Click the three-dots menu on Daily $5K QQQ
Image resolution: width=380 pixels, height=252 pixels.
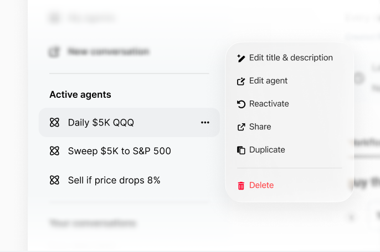pyautogui.click(x=205, y=123)
